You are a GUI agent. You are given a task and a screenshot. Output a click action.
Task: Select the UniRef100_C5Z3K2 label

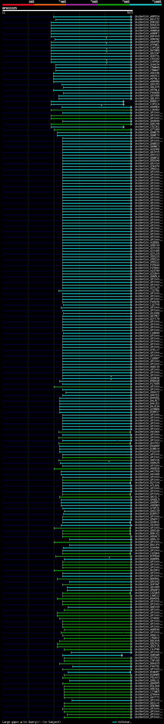coord(147,127)
